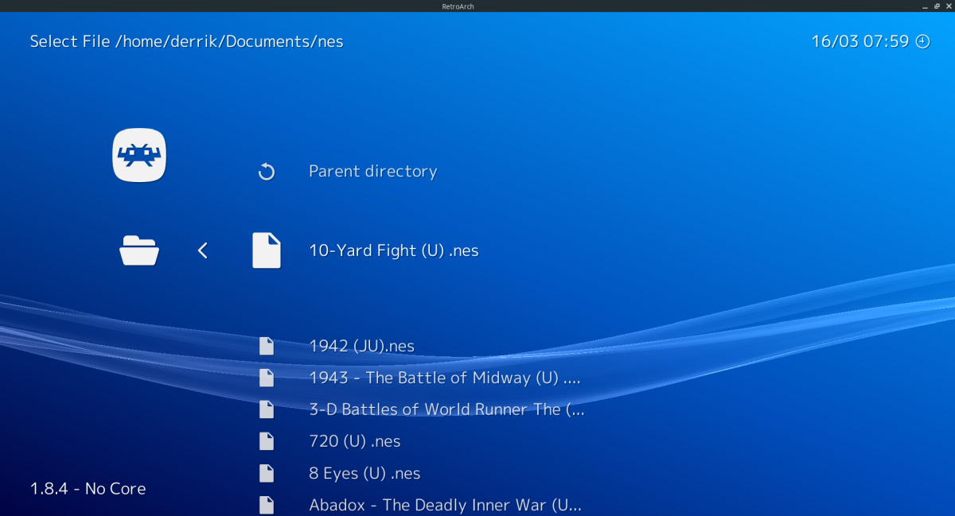The image size is (955, 516).
Task: Click the file icon beside 10-Yard Fight
Action: (x=267, y=250)
